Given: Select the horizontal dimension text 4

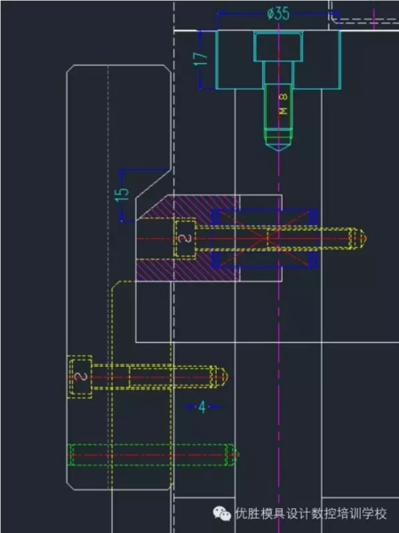Looking at the screenshot, I should tap(202, 407).
